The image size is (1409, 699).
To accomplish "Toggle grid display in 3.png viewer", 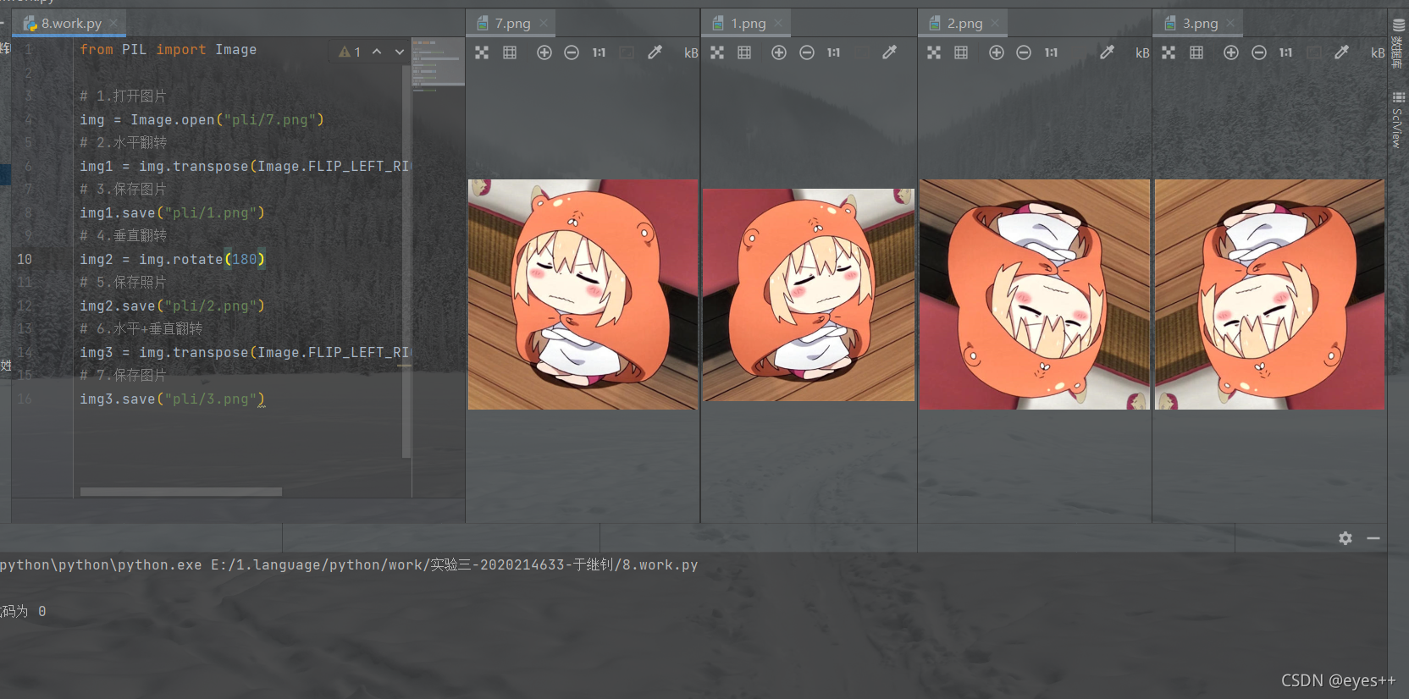I will pos(1196,52).
